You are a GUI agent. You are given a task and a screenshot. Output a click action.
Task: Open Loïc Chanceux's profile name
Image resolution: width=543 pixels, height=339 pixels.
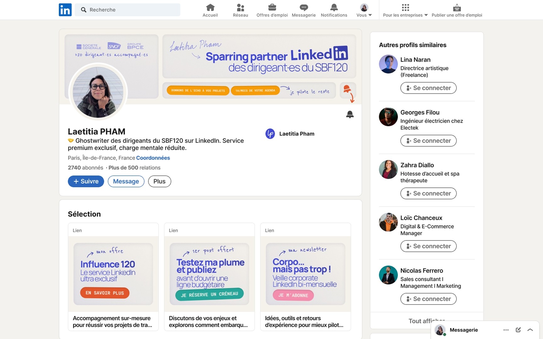coord(421,218)
